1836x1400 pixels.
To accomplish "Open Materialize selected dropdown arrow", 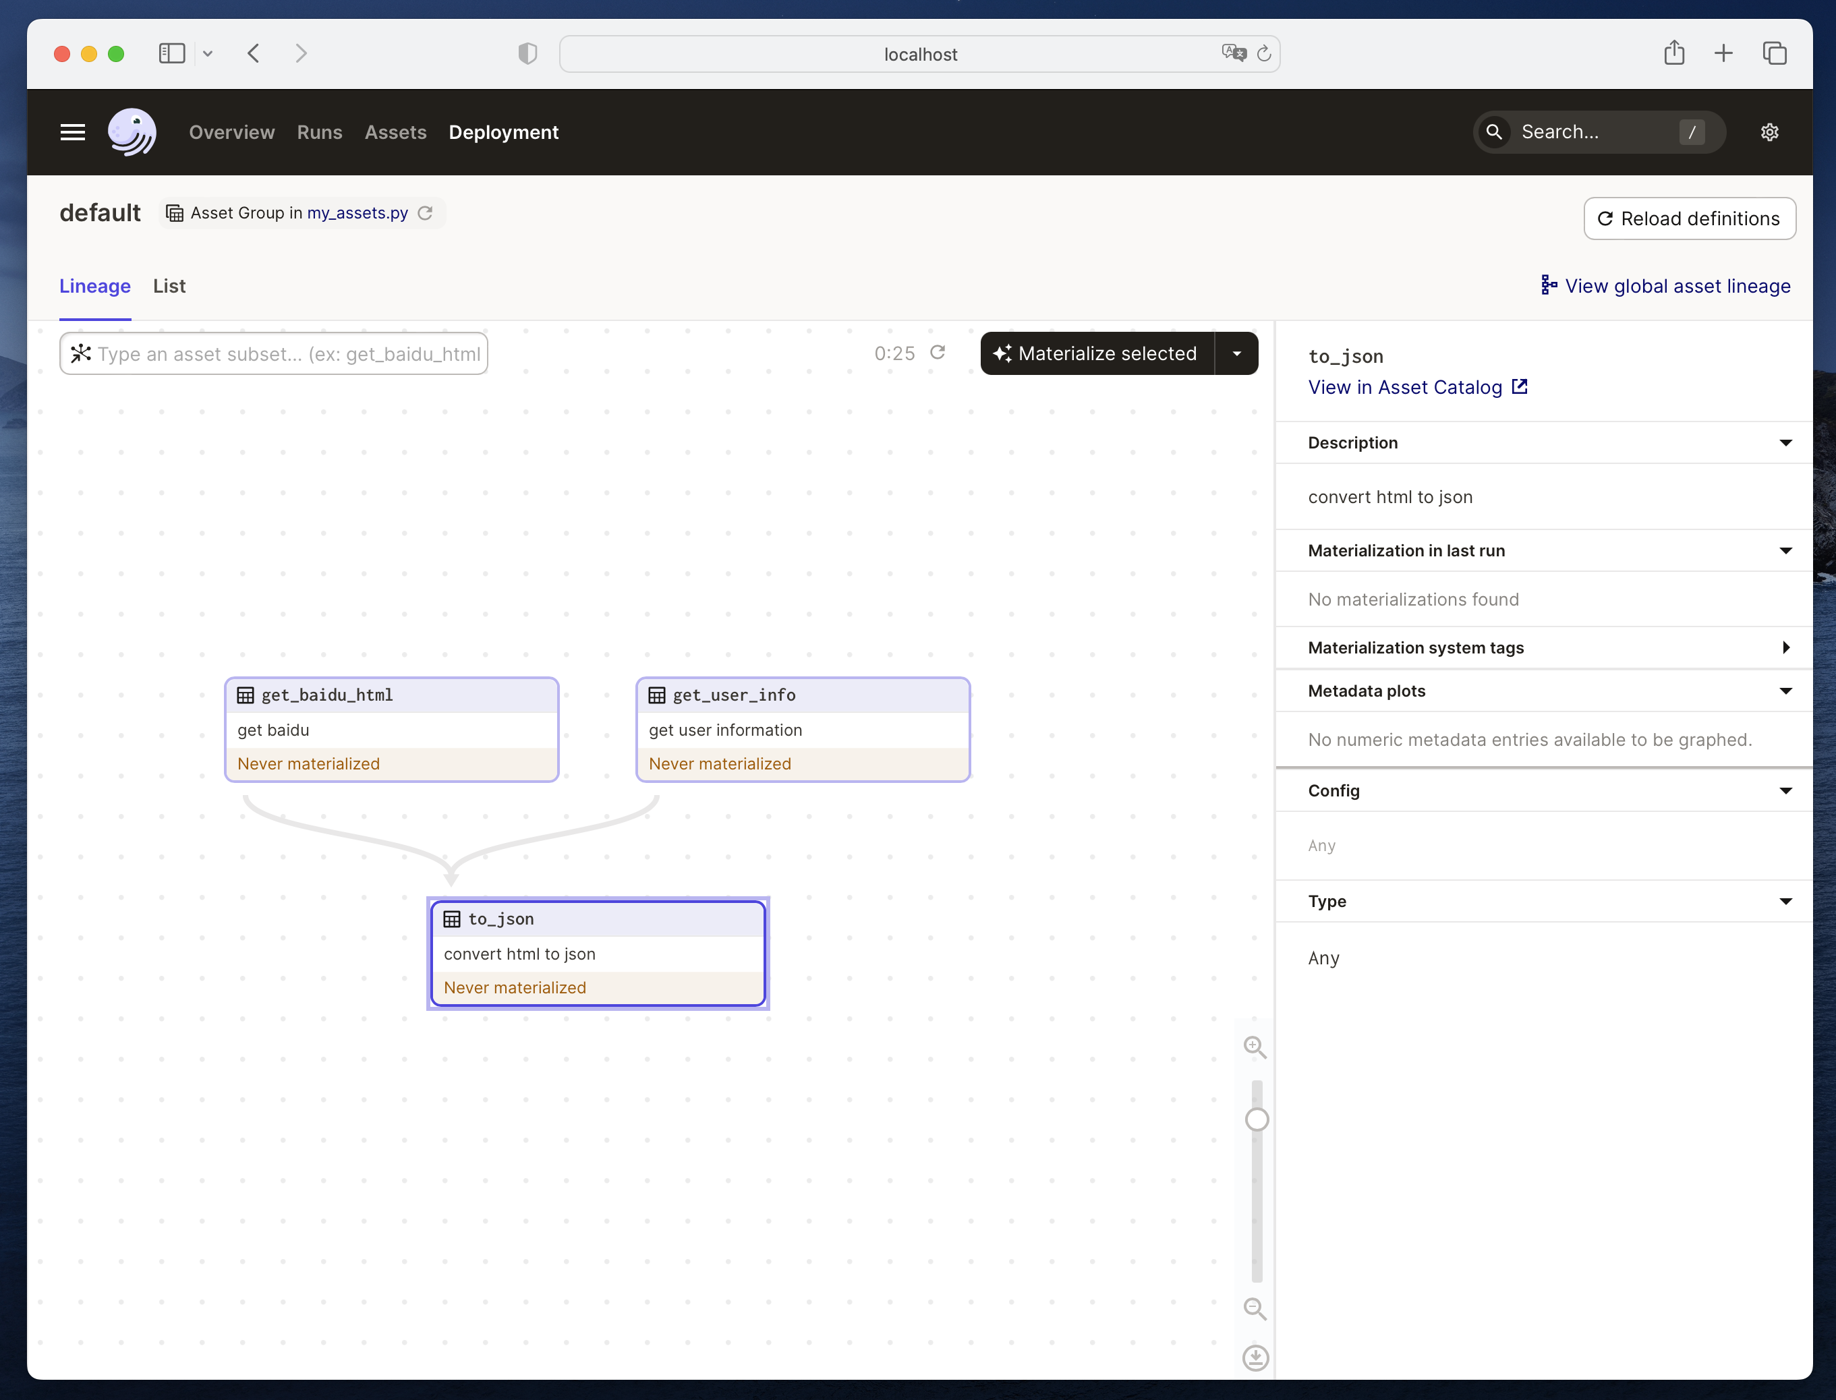I will click(x=1237, y=353).
